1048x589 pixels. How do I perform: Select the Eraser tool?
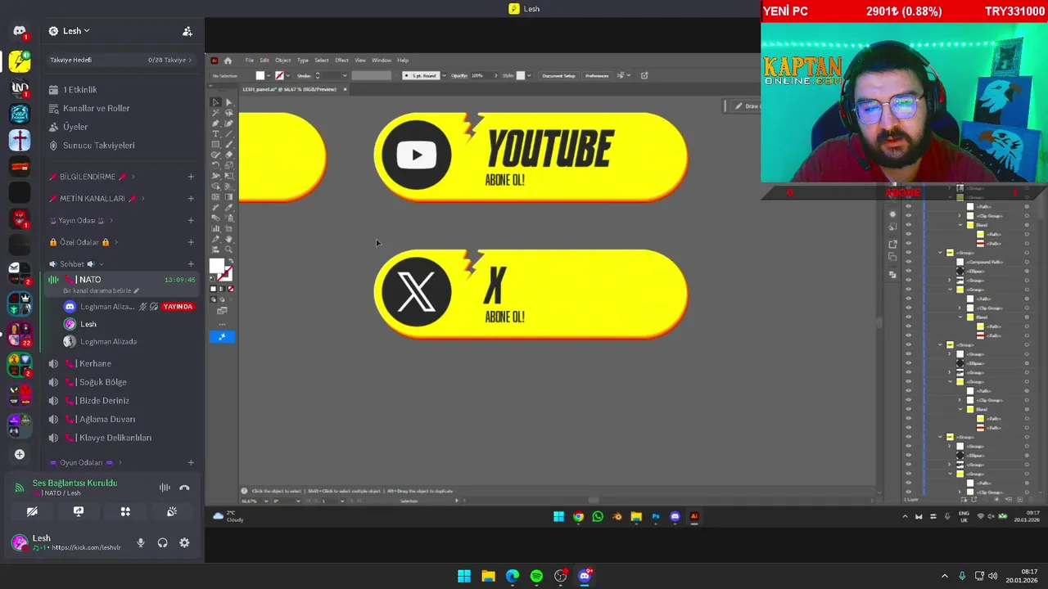coord(228,155)
